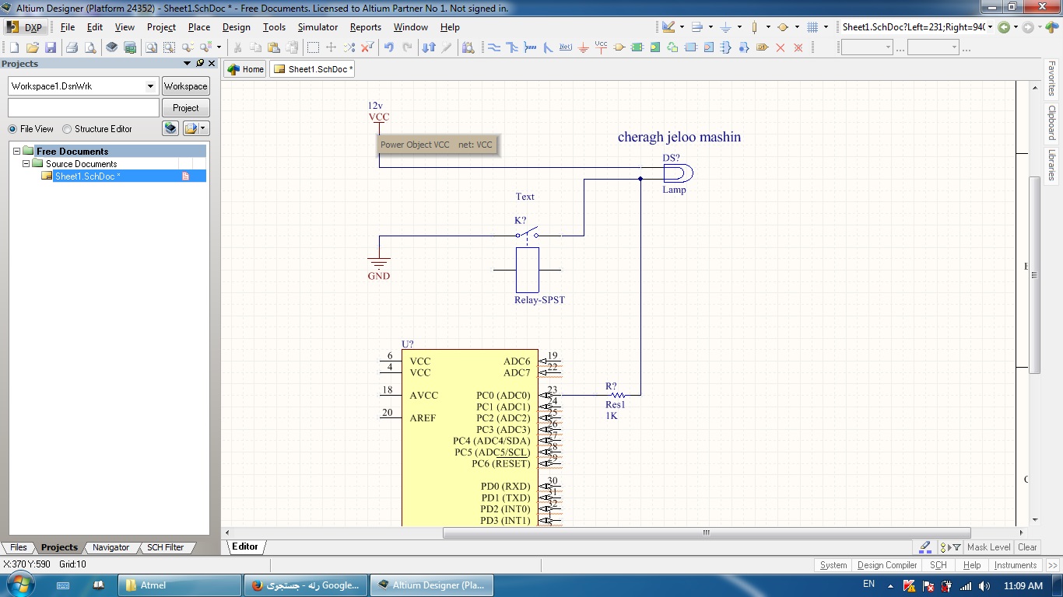Click the project search input field
This screenshot has height=597, width=1063.
click(x=83, y=108)
